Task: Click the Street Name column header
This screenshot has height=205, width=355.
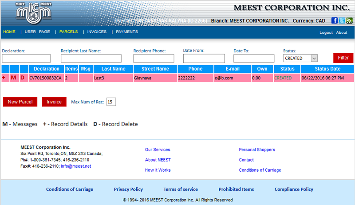Action: click(155, 69)
